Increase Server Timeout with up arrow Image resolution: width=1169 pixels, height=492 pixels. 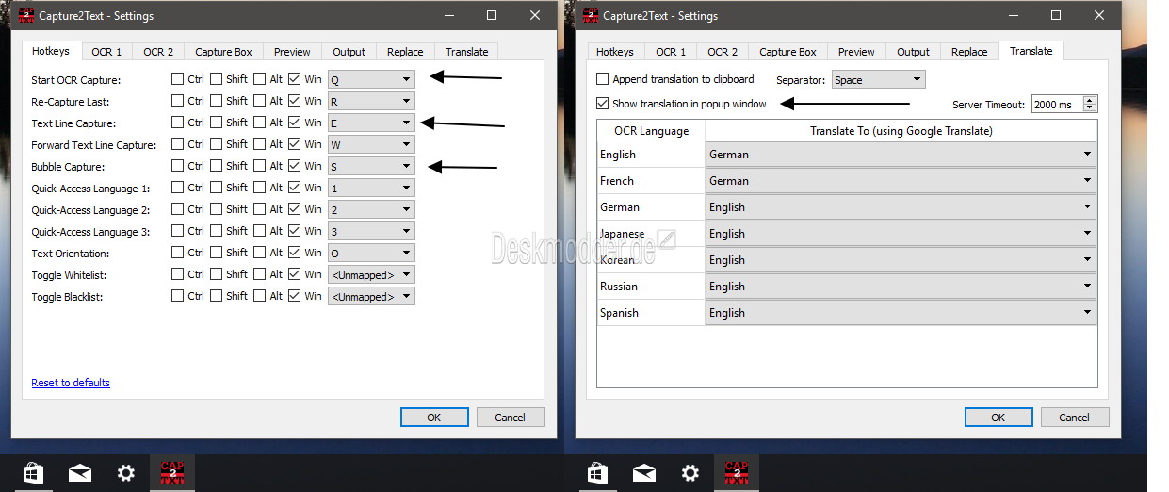[x=1090, y=100]
